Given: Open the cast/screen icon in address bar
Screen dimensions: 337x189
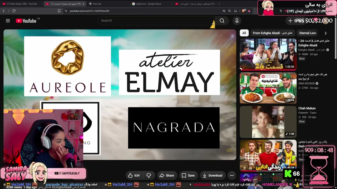Looking at the screenshot, I should point(236,11).
